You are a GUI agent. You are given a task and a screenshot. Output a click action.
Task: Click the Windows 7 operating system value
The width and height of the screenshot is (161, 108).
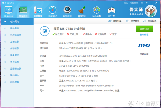point(80,48)
